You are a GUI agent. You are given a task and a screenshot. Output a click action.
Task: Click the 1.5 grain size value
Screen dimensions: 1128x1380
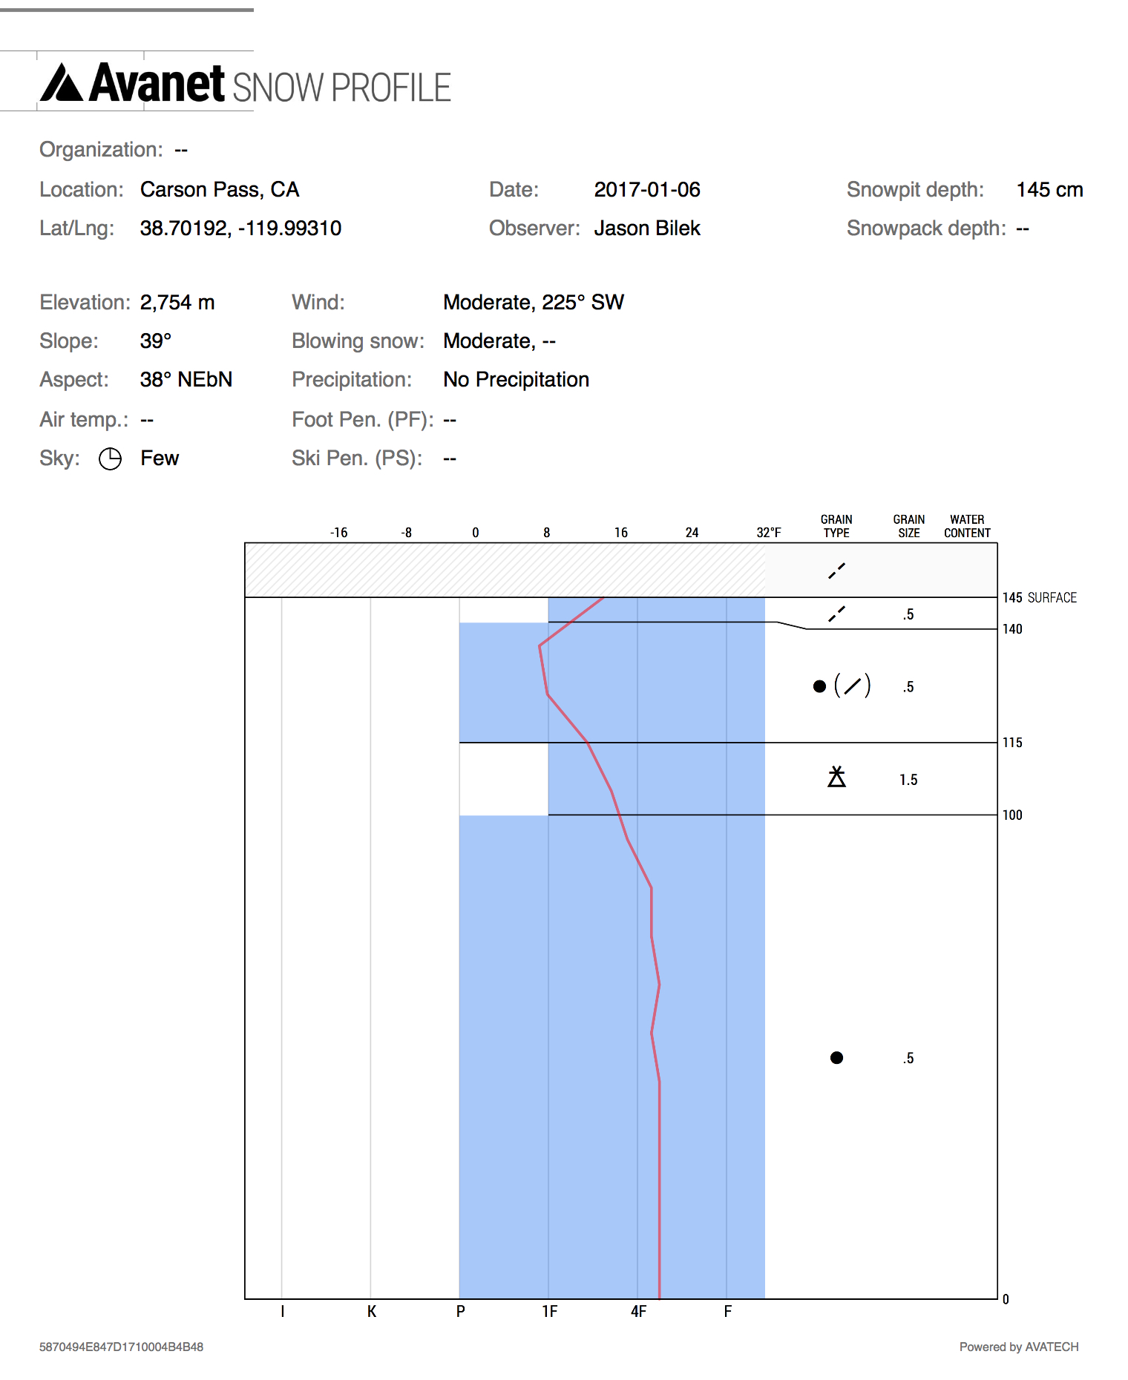(908, 780)
